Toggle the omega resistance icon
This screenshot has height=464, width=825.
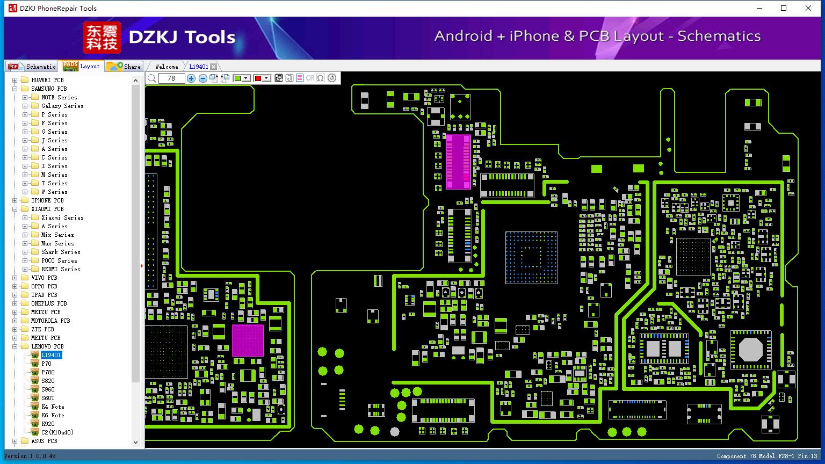tap(321, 78)
